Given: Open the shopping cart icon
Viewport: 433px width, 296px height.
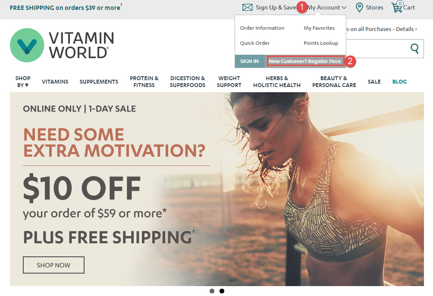Looking at the screenshot, I should pyautogui.click(x=397, y=7).
